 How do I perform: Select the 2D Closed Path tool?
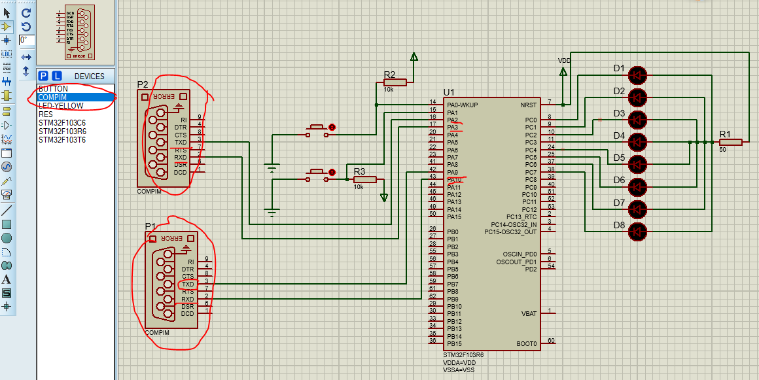tap(7, 266)
